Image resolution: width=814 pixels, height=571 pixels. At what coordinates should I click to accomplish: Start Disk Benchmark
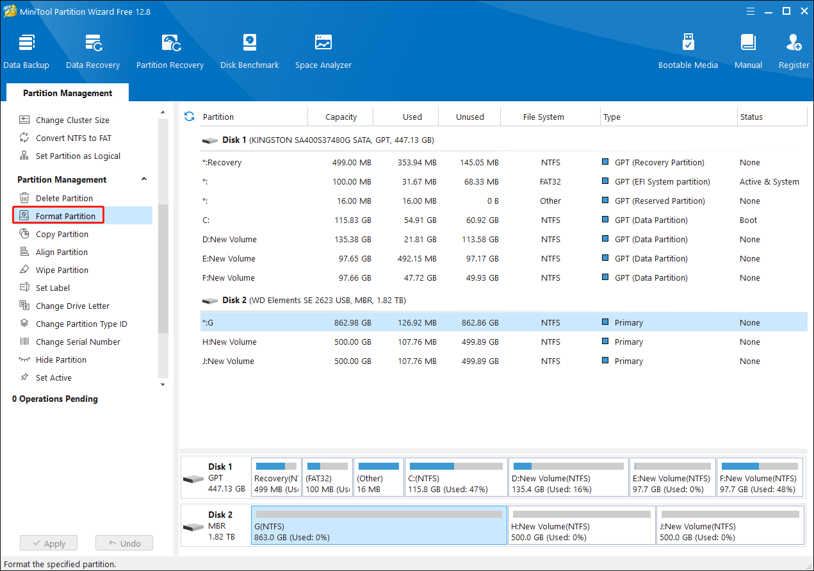pos(250,51)
